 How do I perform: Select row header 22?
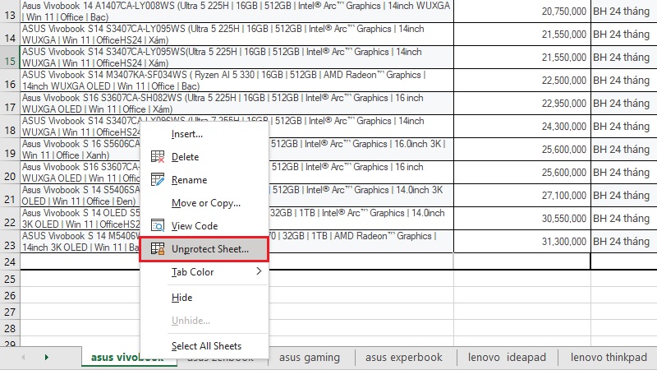(10, 219)
